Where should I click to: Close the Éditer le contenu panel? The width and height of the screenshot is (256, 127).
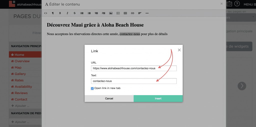point(221,3)
